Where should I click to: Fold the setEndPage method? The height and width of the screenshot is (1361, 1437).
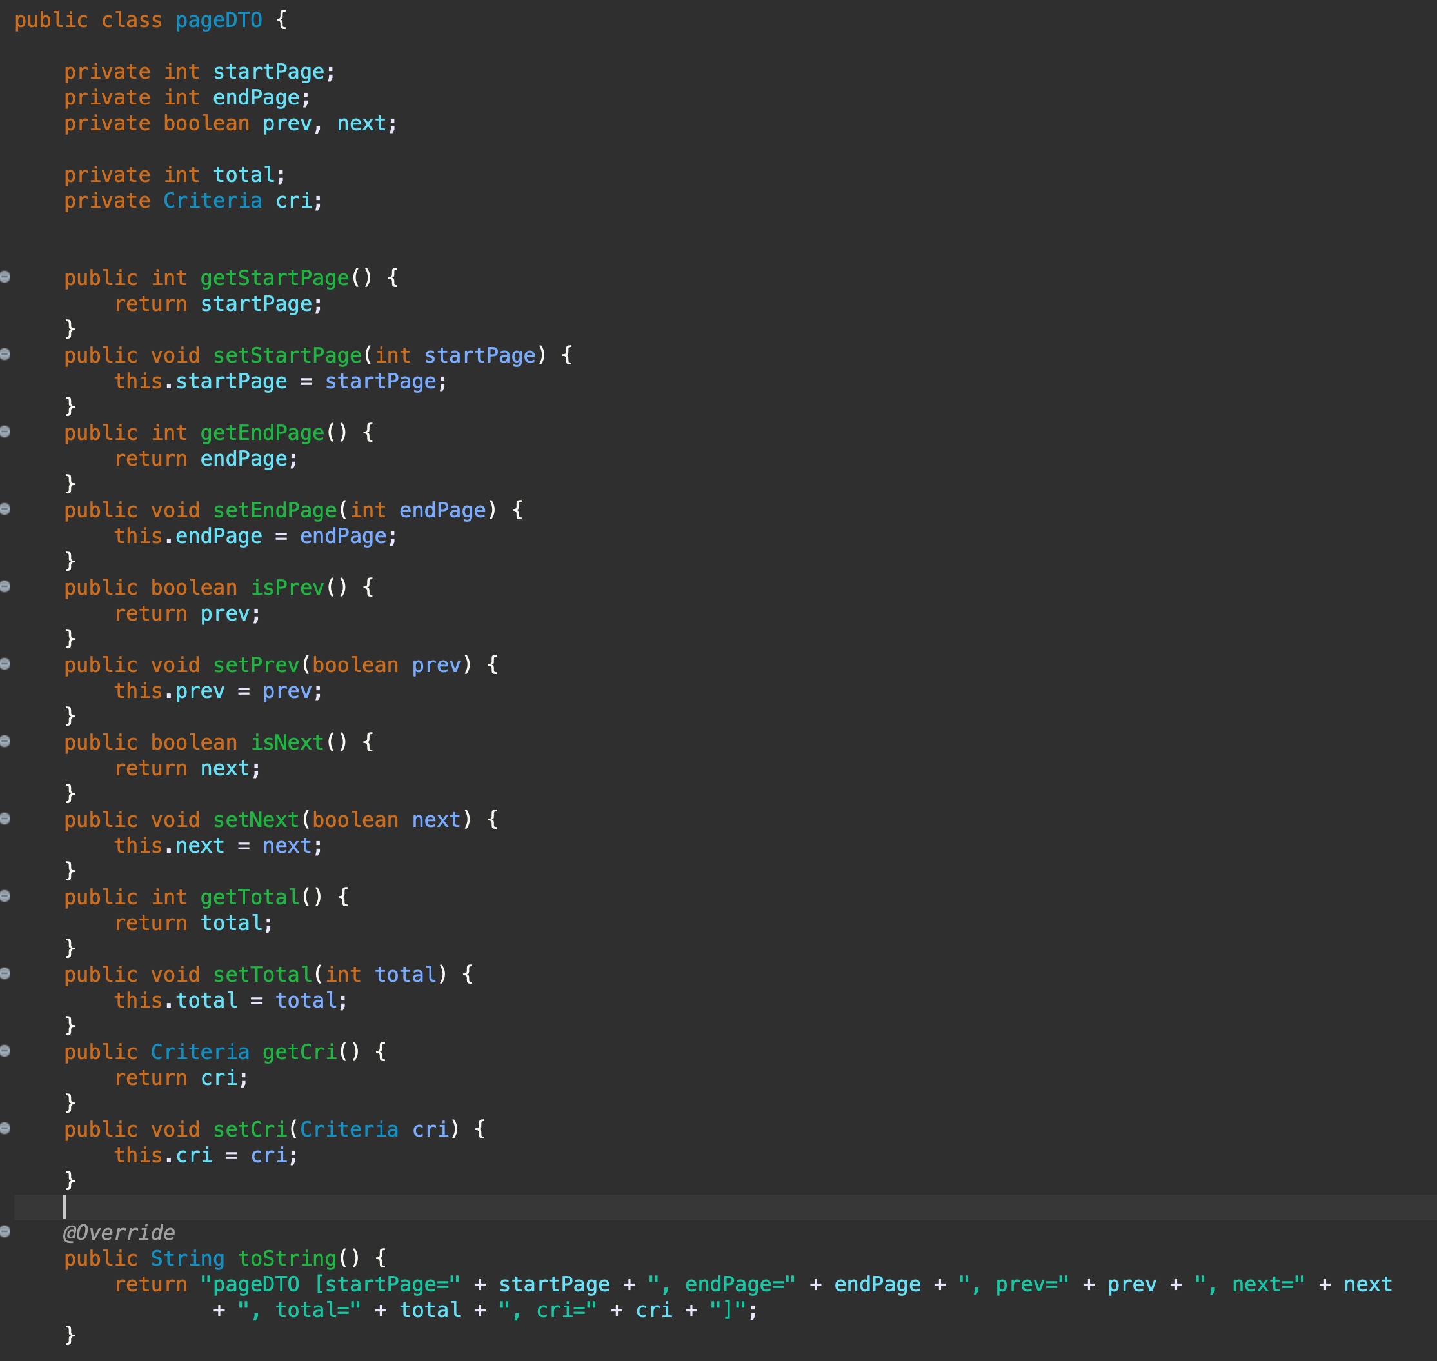click(x=5, y=508)
